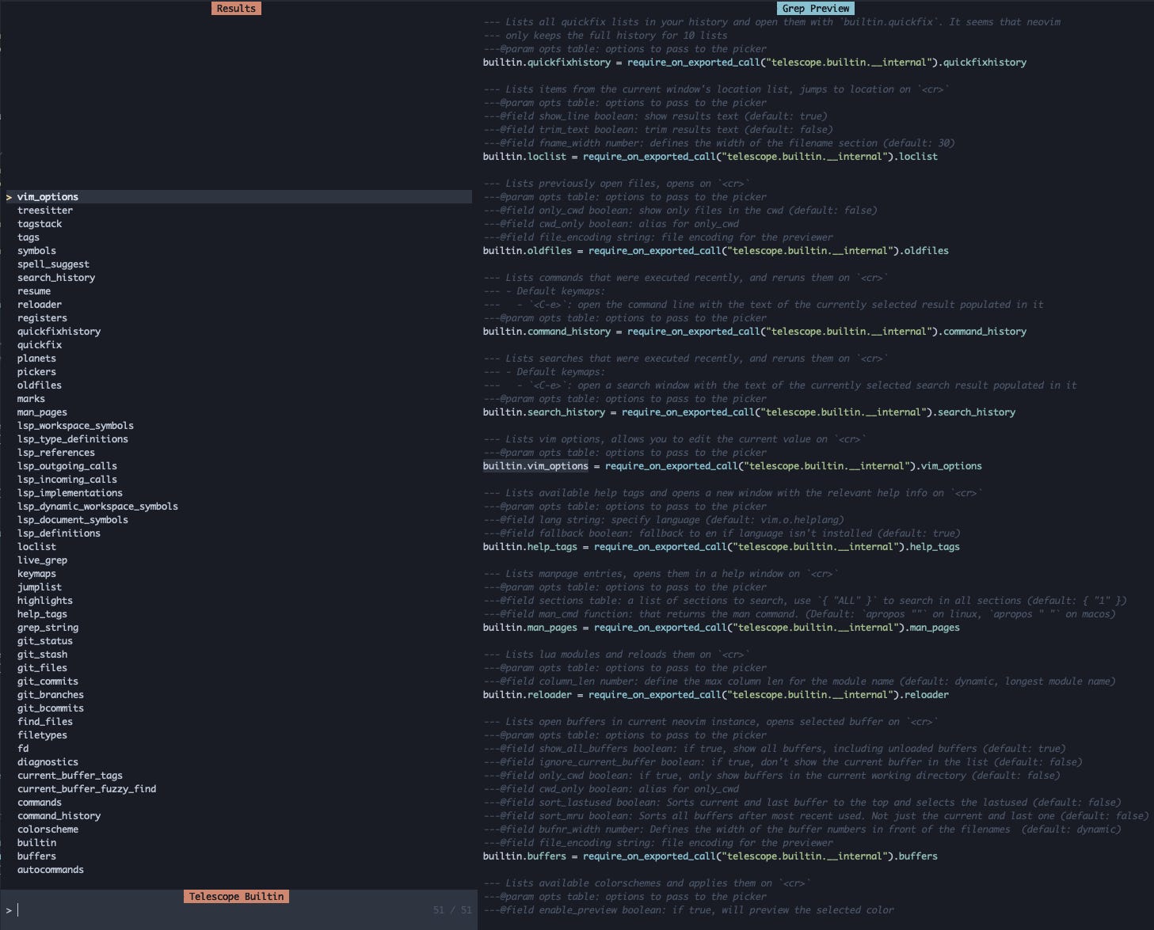The height and width of the screenshot is (930, 1154).
Task: Select the git_branches entry
Action: [51, 695]
